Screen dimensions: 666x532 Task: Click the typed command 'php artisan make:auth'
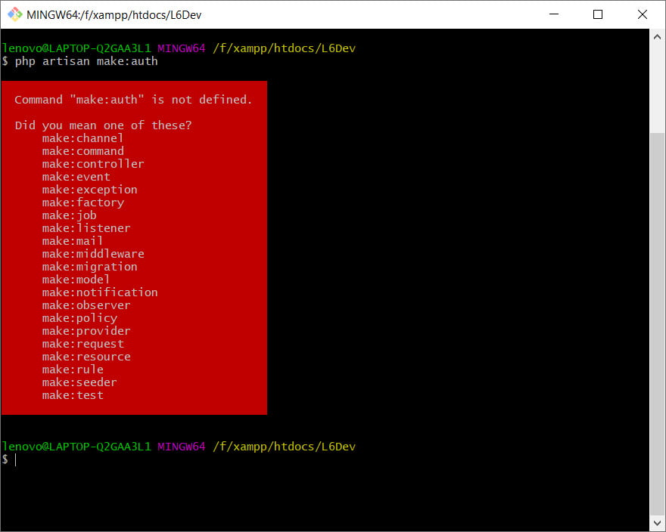click(86, 61)
